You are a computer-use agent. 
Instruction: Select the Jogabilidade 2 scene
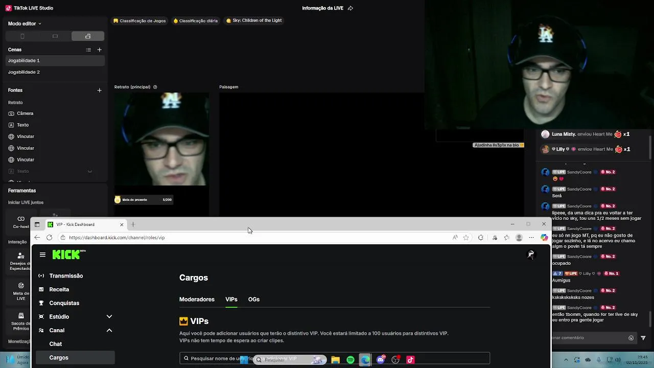tap(55, 72)
